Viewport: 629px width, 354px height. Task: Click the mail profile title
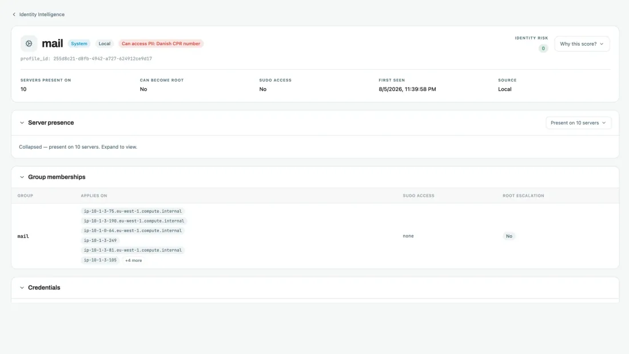(53, 43)
